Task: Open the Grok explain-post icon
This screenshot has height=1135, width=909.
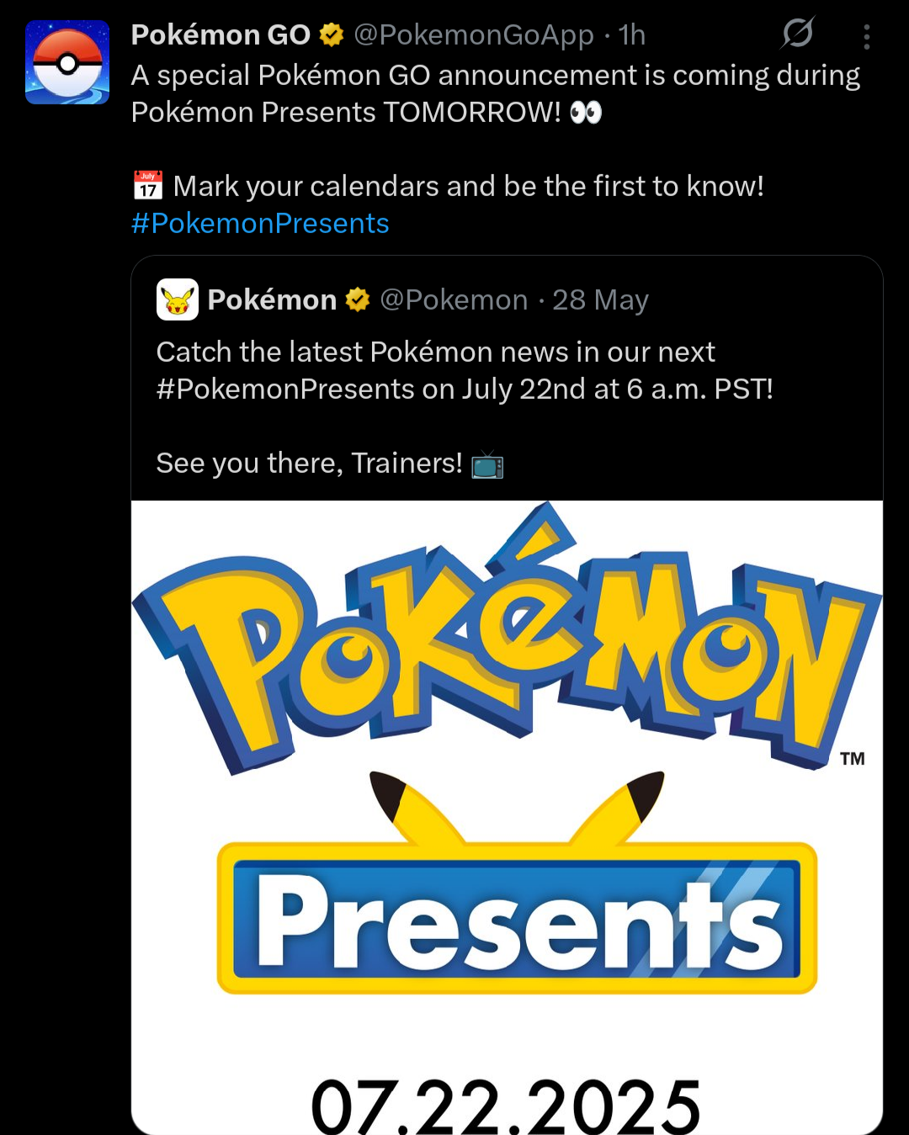Action: point(796,34)
